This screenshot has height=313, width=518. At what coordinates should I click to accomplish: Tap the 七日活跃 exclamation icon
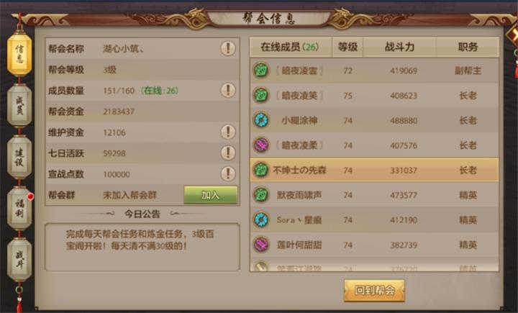[x=228, y=153]
